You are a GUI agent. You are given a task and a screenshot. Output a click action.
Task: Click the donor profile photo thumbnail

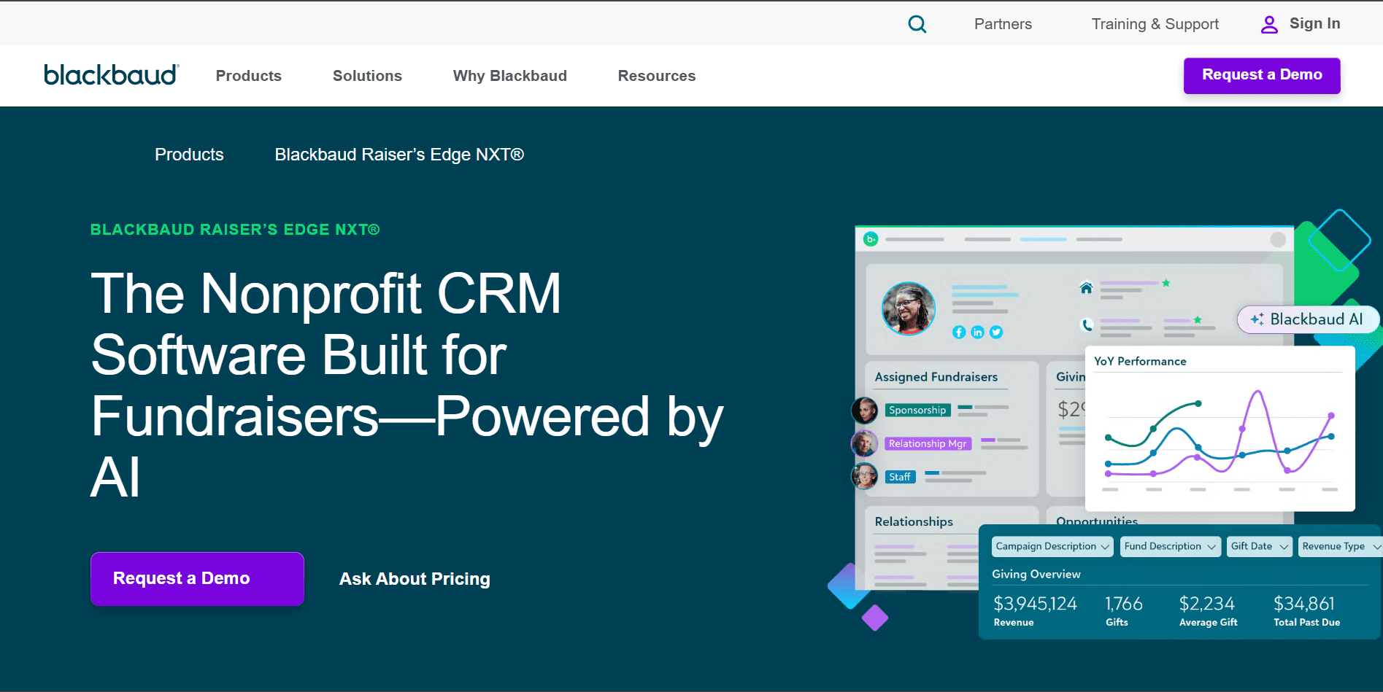(x=908, y=308)
